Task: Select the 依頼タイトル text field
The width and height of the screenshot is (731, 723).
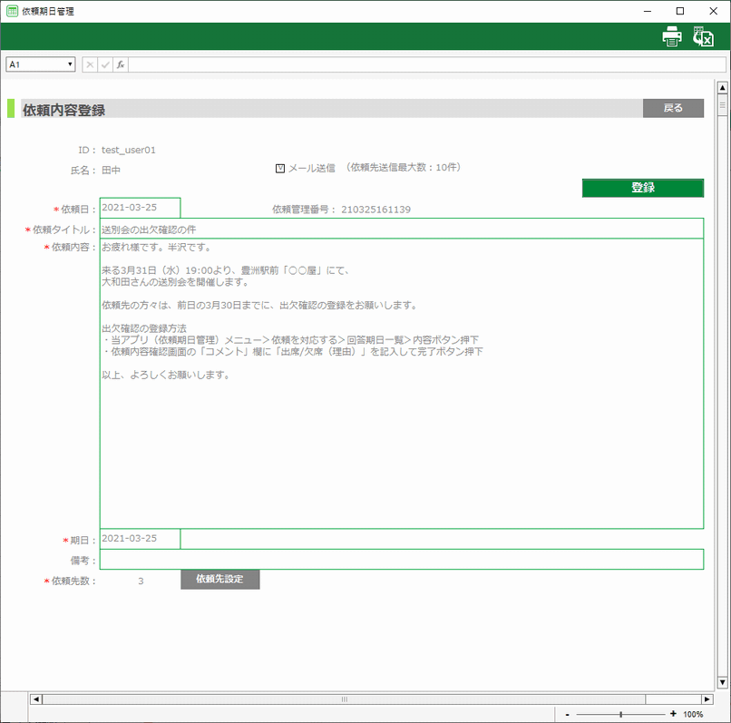Action: [401, 229]
